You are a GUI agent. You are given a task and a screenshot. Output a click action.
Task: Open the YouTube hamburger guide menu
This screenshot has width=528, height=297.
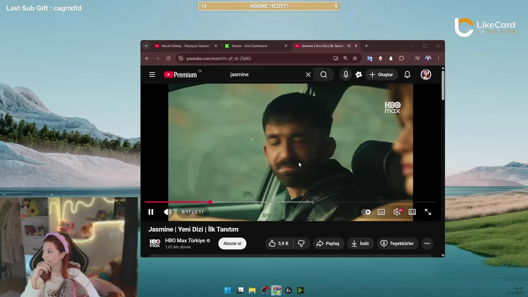click(152, 75)
